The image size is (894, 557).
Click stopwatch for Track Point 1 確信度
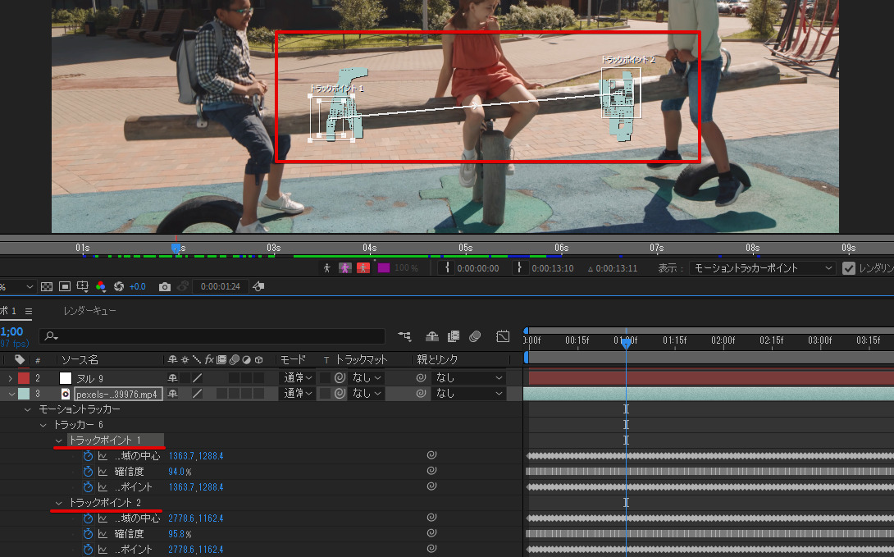(x=88, y=472)
